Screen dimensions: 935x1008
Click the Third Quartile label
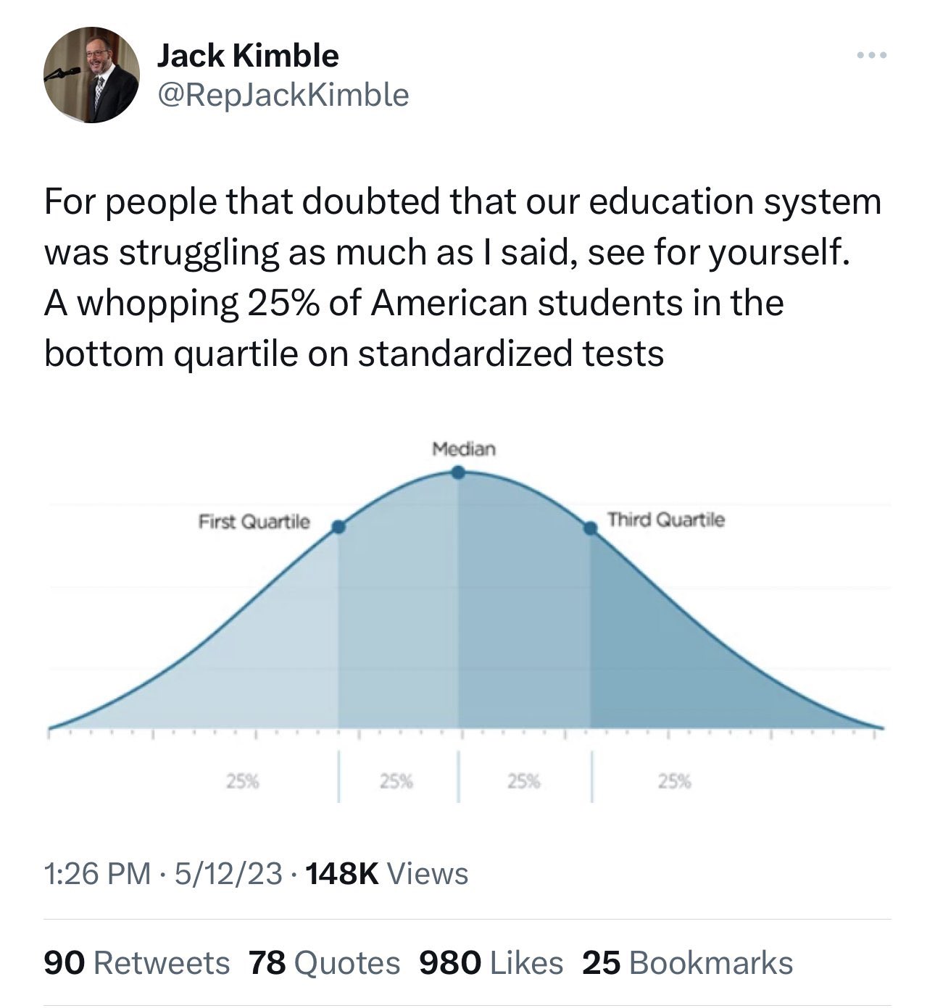tap(665, 520)
